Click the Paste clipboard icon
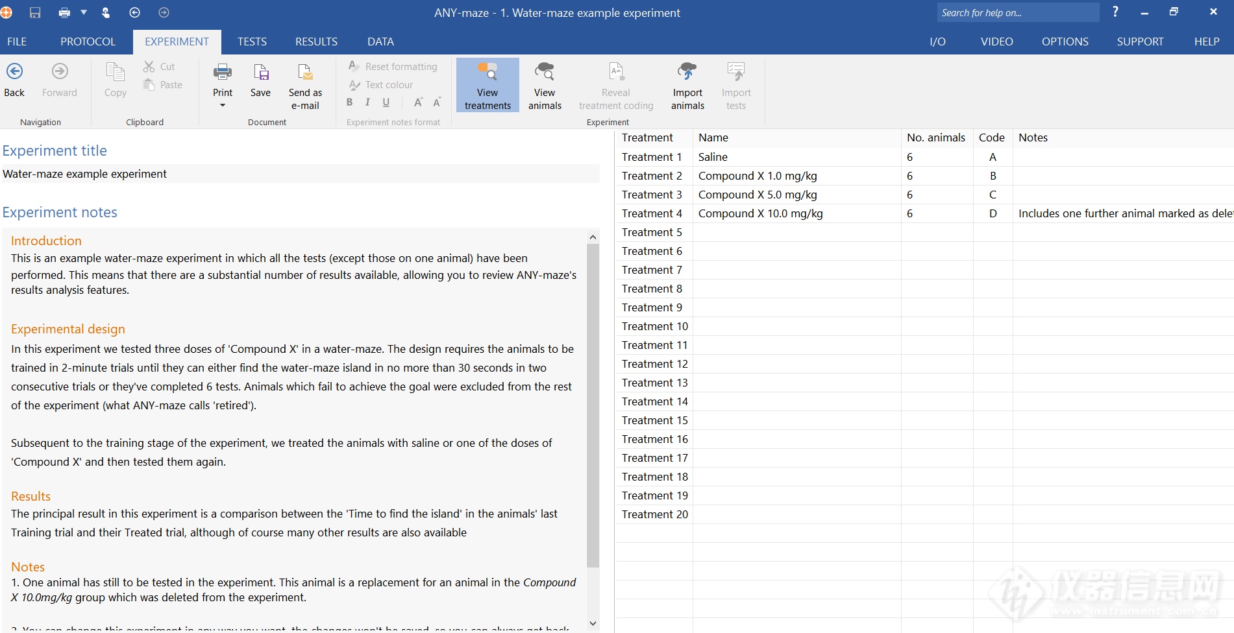 point(149,84)
